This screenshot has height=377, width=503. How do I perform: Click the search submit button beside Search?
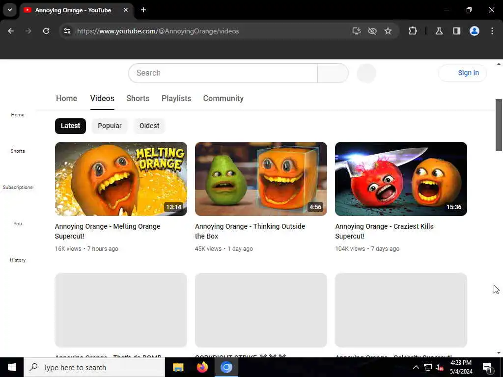click(333, 73)
